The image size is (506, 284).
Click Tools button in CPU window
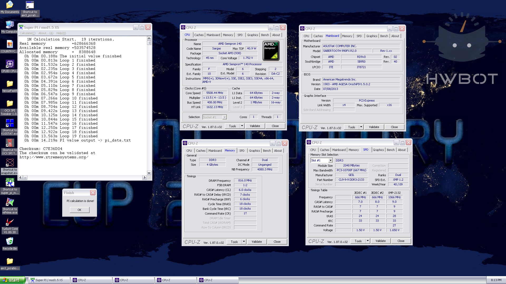coord(232,126)
